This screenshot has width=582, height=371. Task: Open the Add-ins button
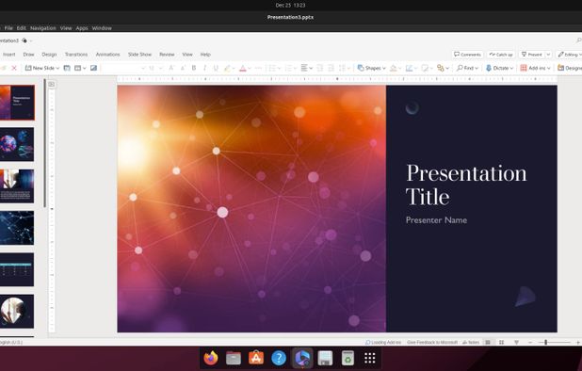click(x=535, y=68)
